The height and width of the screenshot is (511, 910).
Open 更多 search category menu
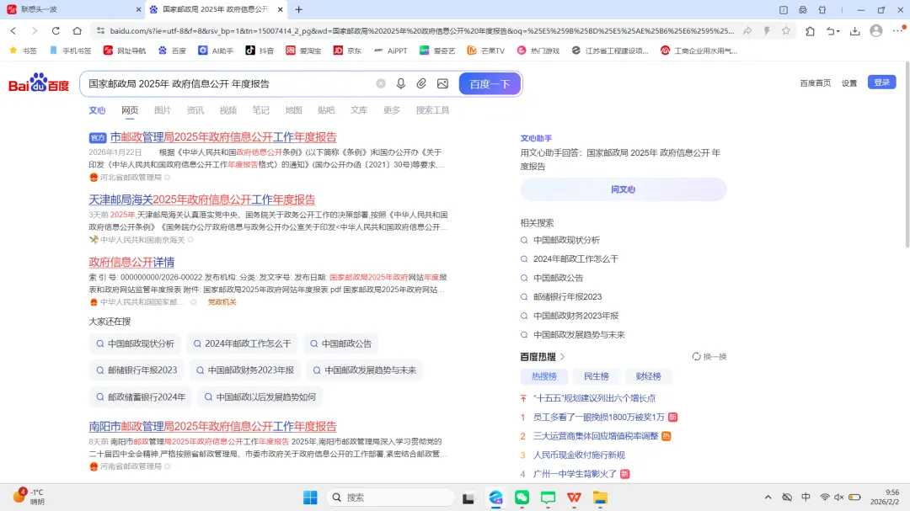coord(392,110)
